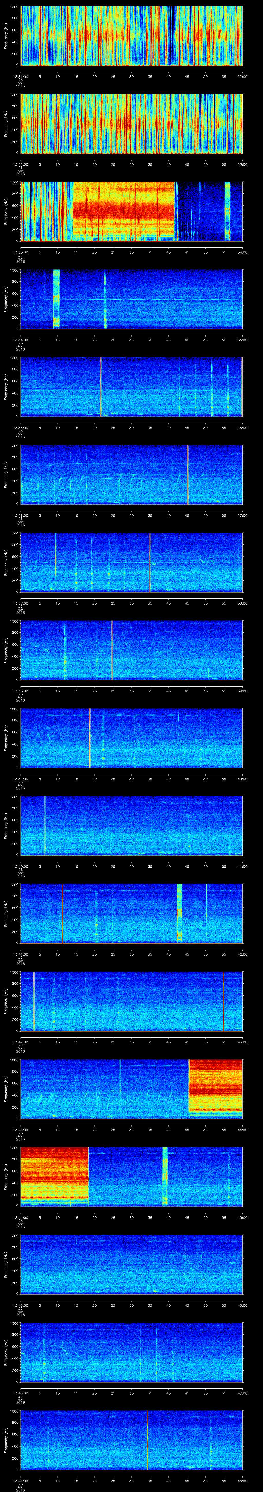Pick the spectrogram panel starting at 13:34:00
The width and height of the screenshot is (263, 1492).
[132, 299]
